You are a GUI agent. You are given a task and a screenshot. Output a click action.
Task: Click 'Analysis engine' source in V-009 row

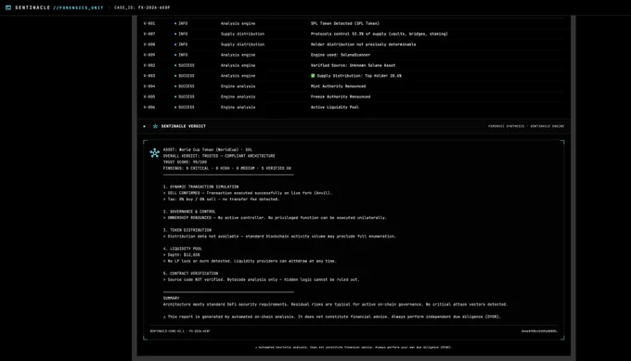click(238, 55)
